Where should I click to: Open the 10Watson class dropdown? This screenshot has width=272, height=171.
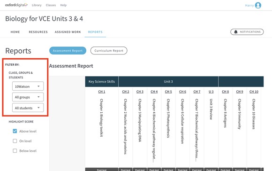(28, 86)
